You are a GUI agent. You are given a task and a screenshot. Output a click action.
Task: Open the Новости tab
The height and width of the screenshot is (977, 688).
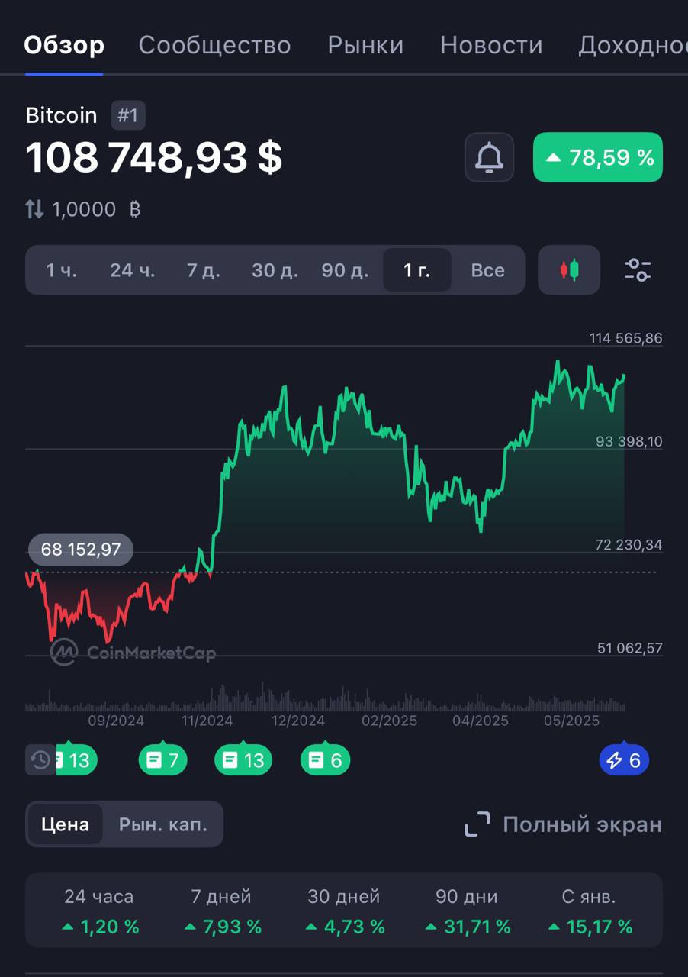pos(491,46)
